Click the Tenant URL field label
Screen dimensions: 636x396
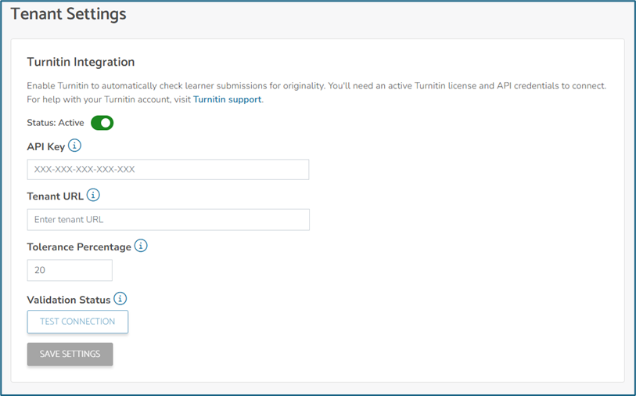(55, 196)
